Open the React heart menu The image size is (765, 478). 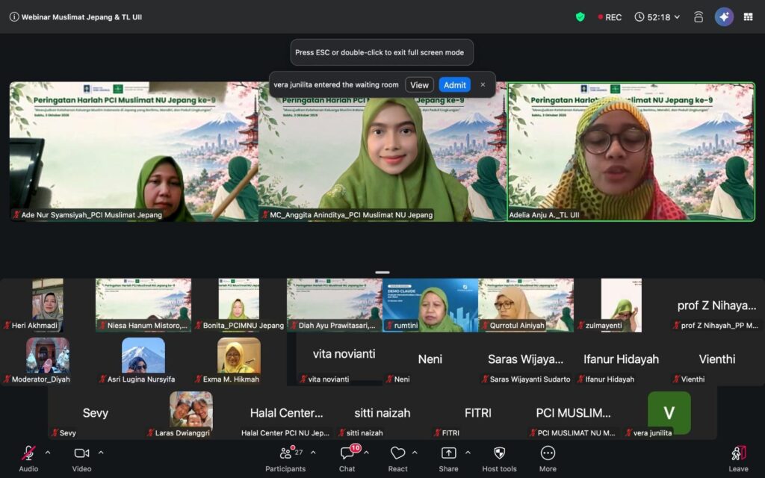pyautogui.click(x=397, y=459)
